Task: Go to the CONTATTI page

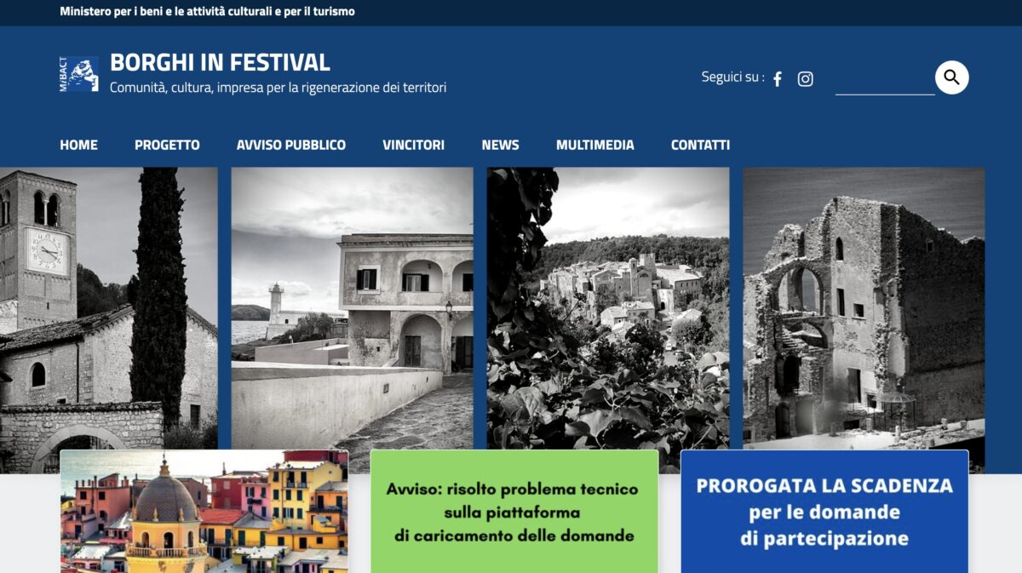Action: [x=700, y=145]
